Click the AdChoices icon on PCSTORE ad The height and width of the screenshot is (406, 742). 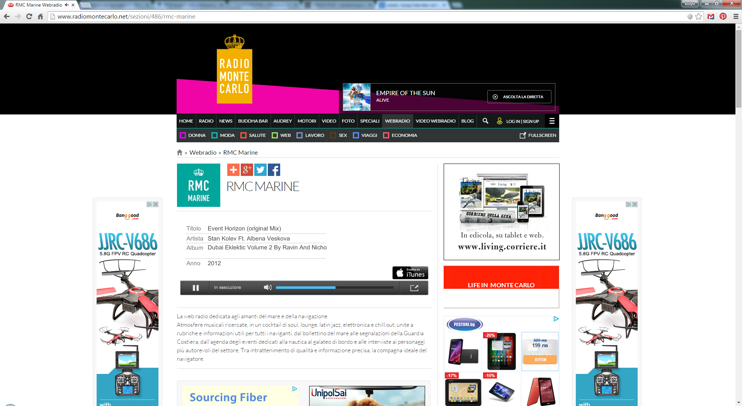point(556,319)
